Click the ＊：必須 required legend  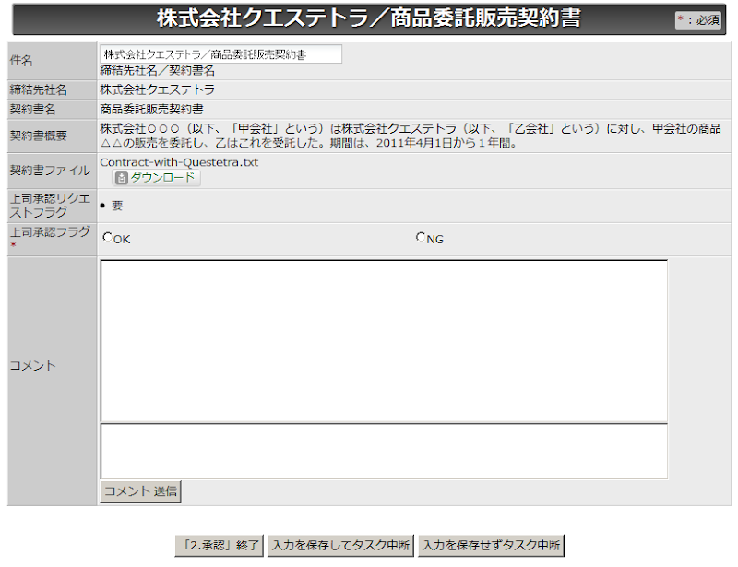click(698, 20)
